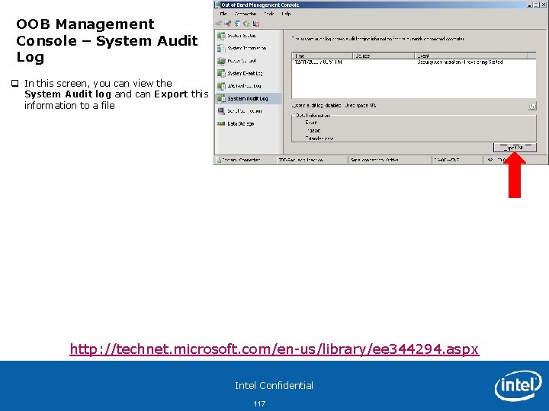Close the Out of Band Management Console

(544, 5)
